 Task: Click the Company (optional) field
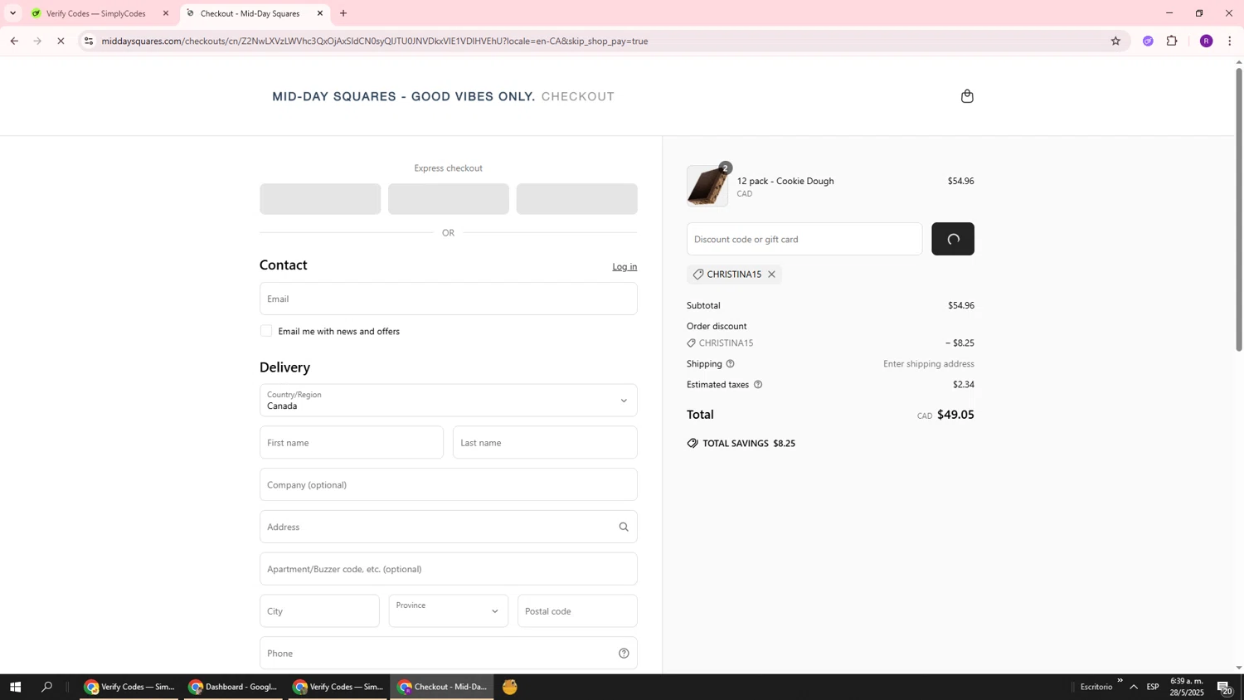(x=449, y=484)
